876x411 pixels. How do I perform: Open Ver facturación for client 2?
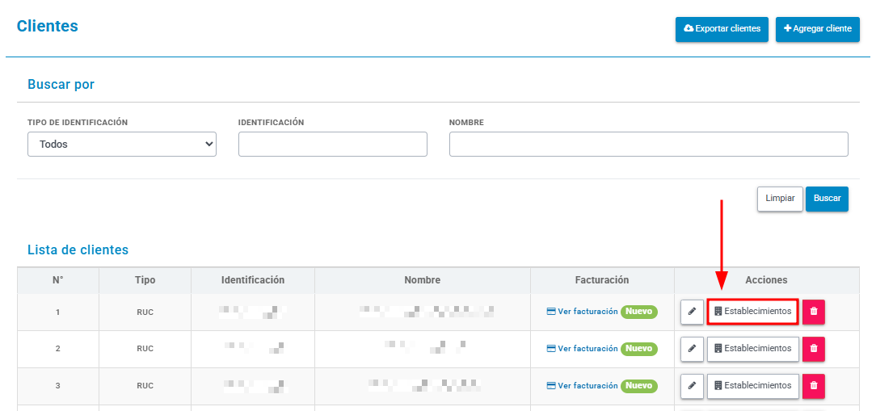tap(582, 349)
